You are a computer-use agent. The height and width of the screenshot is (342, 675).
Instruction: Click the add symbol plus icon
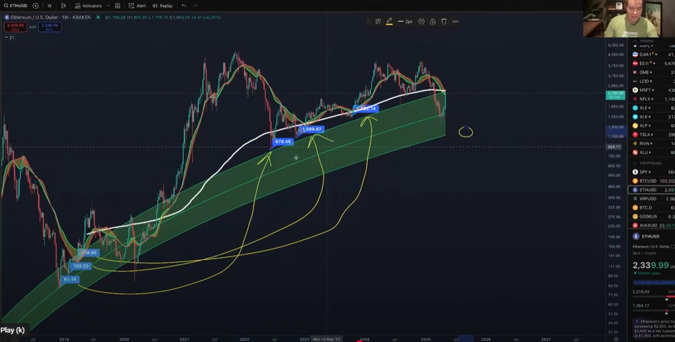pos(36,6)
